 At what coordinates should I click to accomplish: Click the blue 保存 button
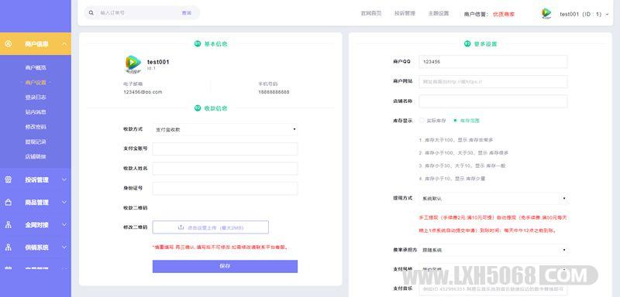[225, 266]
